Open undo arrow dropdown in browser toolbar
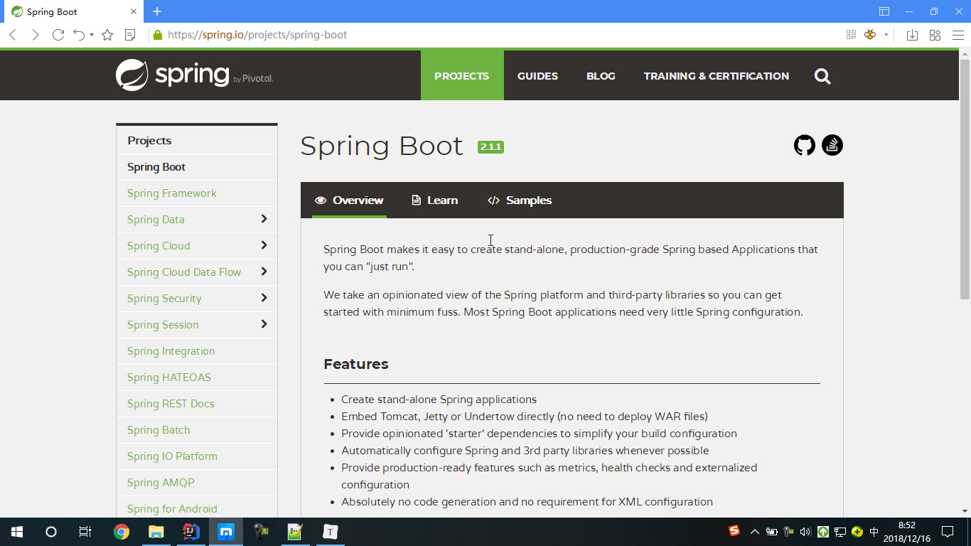Screen dimensions: 971x546 point(92,36)
